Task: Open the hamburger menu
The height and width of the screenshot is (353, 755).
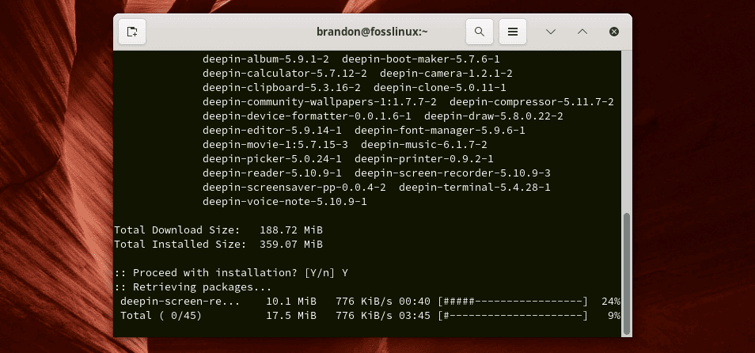Action: coord(513,32)
